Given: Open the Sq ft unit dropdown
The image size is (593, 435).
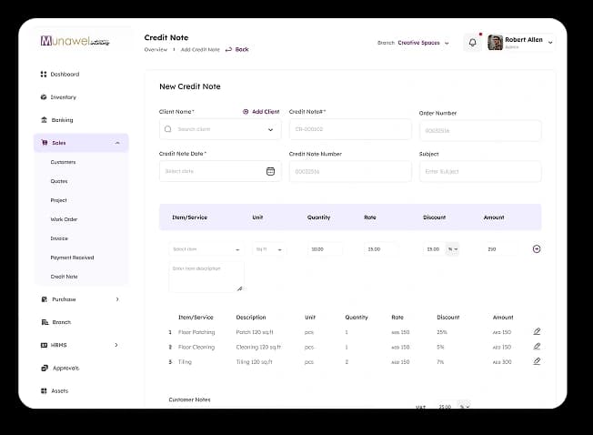Looking at the screenshot, I should coord(269,249).
